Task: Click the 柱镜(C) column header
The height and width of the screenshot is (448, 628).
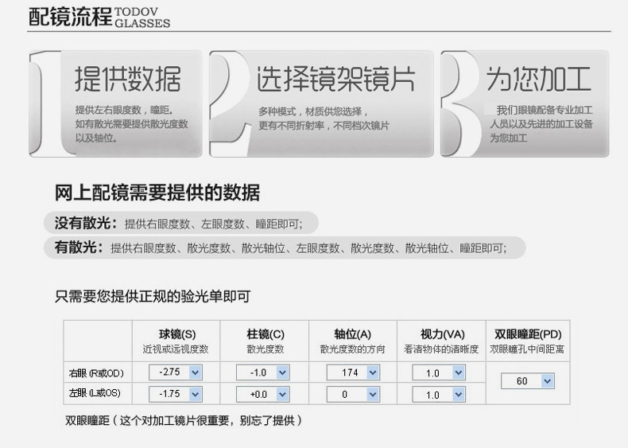Action: [x=266, y=334]
